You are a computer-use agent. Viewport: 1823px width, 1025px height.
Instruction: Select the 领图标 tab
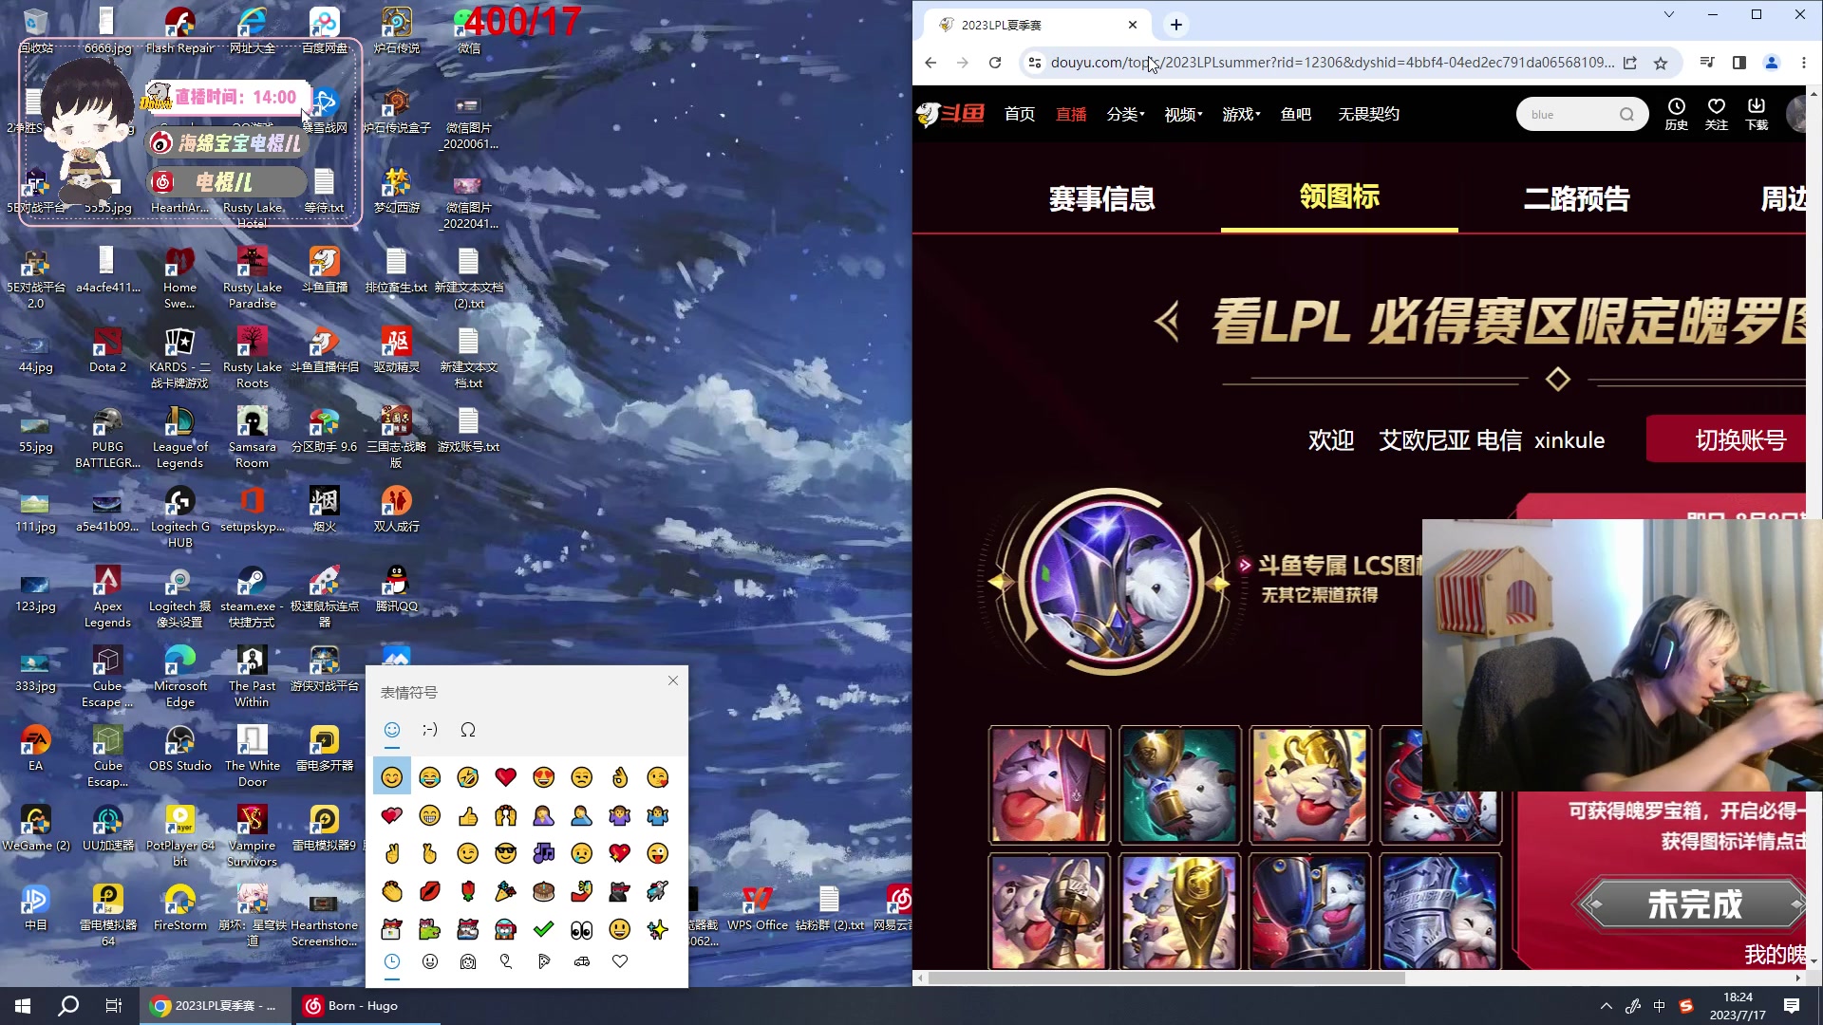[1339, 196]
